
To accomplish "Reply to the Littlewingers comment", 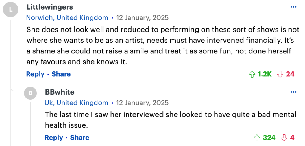I will [35, 74].
